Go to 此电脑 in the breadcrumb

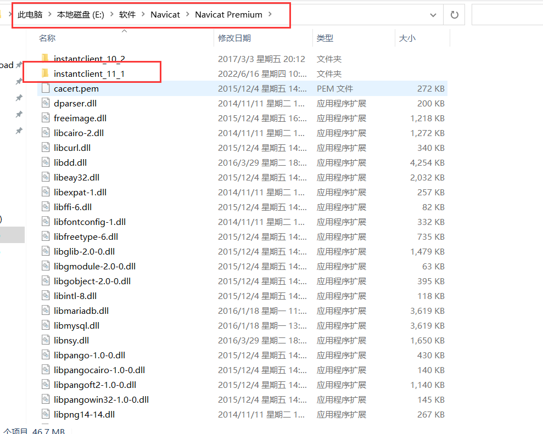tap(30, 14)
